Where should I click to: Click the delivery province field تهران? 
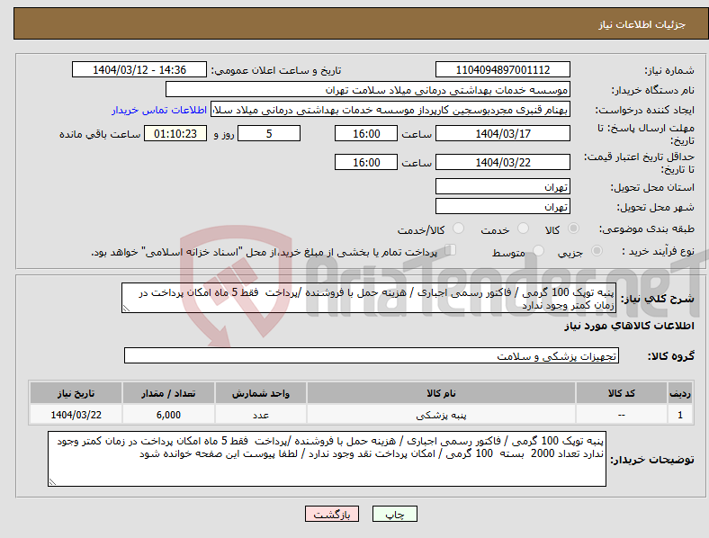502,186
